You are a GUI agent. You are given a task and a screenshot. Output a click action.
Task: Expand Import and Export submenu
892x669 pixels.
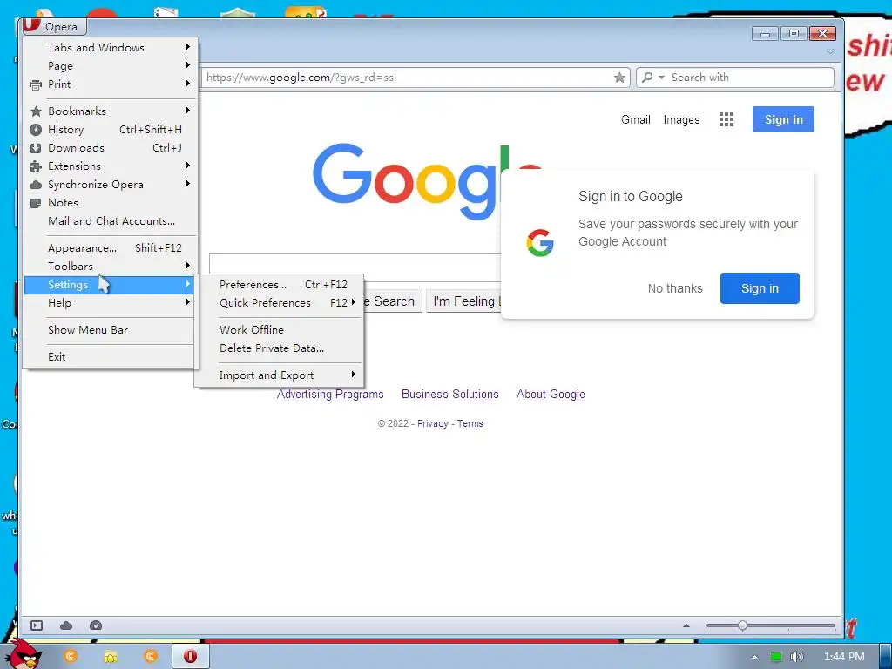point(279,375)
